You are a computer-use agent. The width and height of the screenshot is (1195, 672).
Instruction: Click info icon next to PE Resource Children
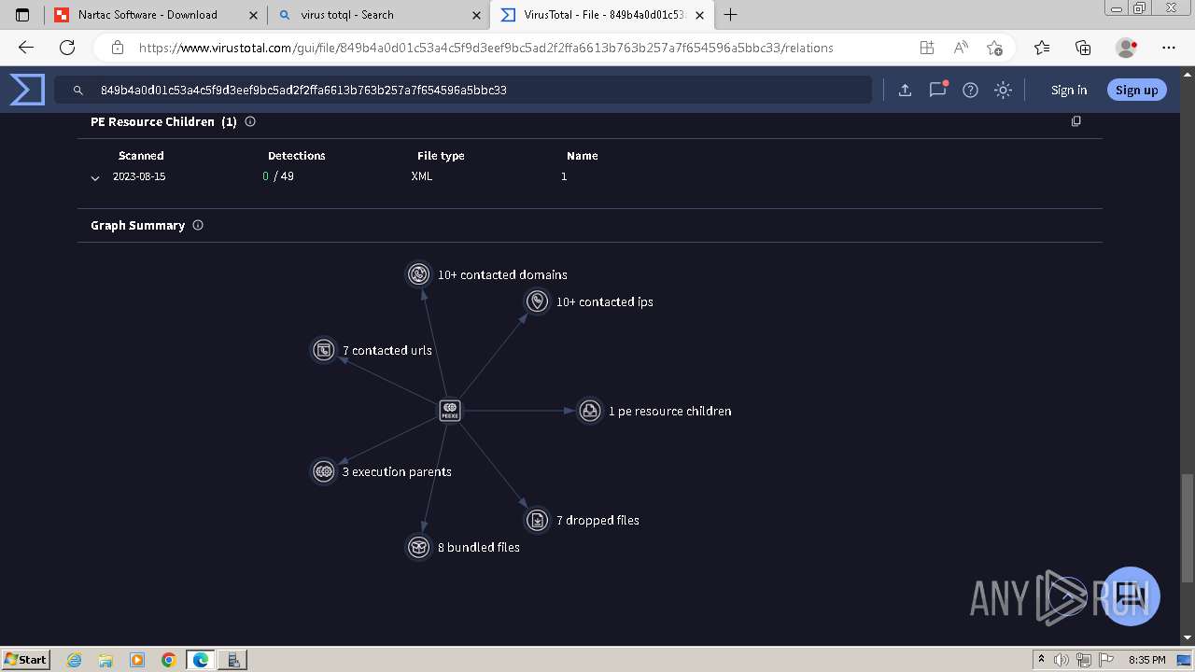pos(250,121)
